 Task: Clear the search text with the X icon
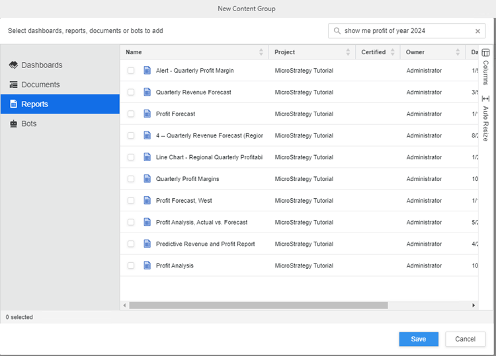(477, 31)
